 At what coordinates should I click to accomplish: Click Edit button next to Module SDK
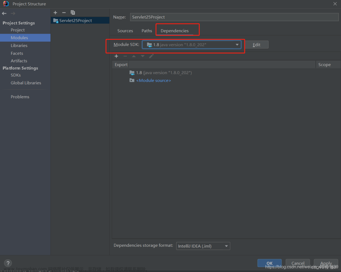257,45
